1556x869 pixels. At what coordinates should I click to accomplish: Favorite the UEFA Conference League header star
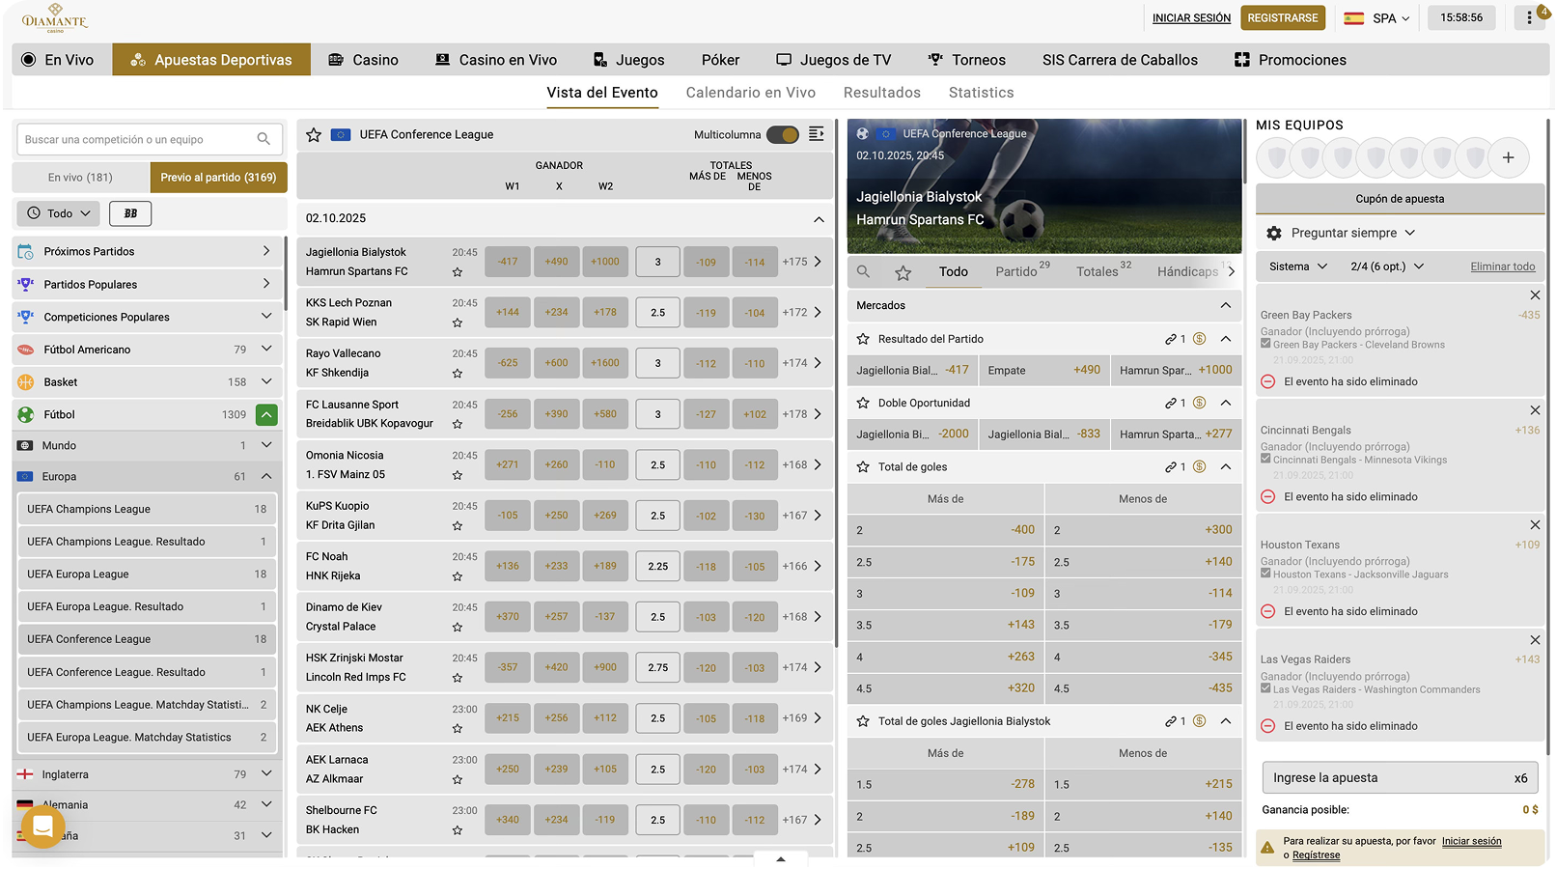pyautogui.click(x=314, y=135)
